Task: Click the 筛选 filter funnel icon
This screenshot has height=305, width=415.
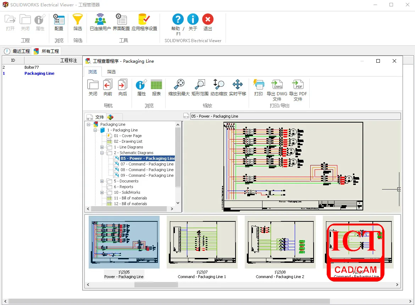Action: [78, 19]
